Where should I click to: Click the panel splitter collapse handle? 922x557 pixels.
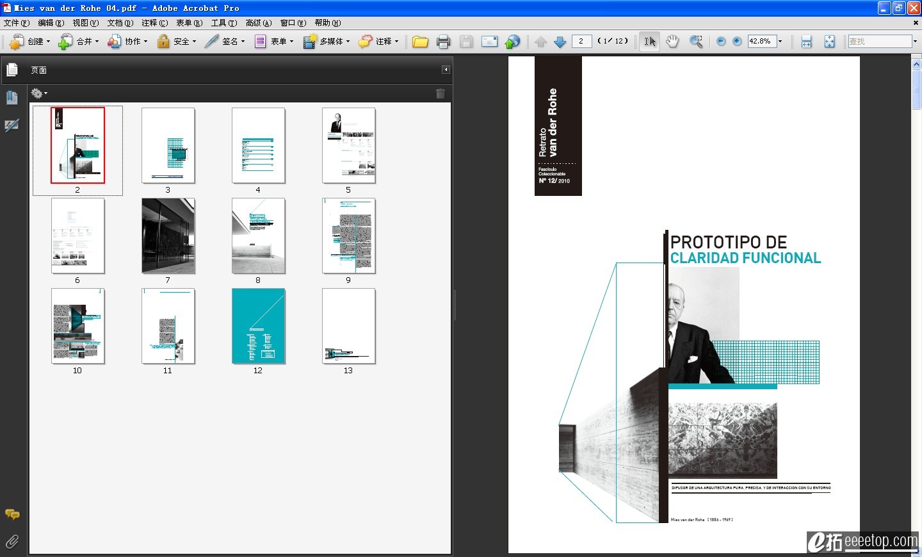coord(455,305)
